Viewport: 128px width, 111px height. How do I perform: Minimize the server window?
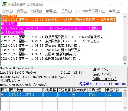(x=97, y=4)
